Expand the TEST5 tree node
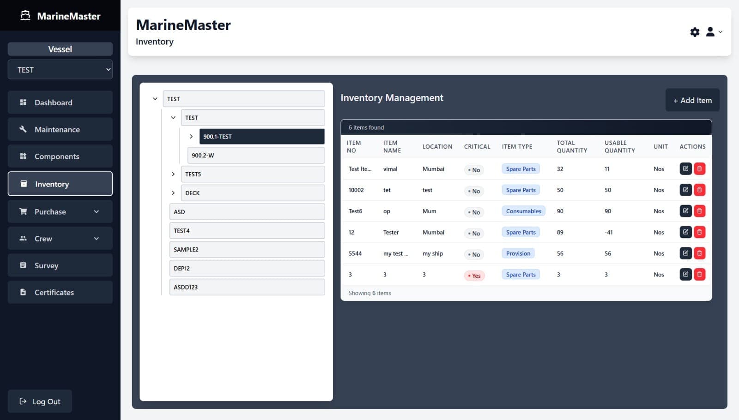The image size is (739, 420). (x=173, y=174)
